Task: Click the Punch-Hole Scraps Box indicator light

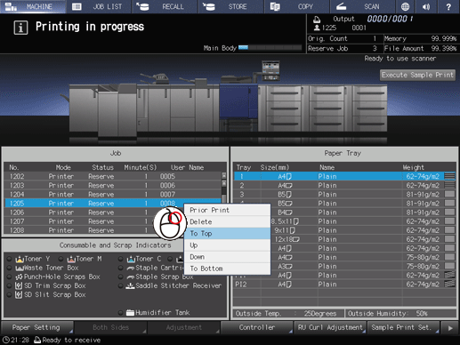Action: 9,277
